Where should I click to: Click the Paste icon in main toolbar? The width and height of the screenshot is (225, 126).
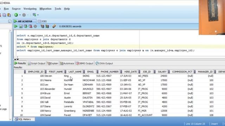pyautogui.click(x=9, y=15)
